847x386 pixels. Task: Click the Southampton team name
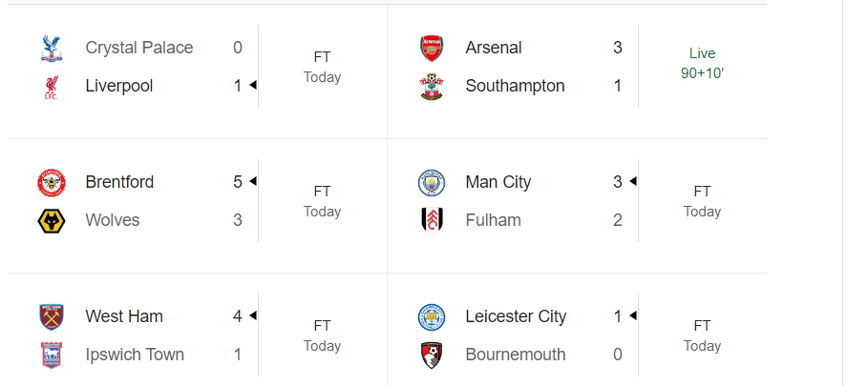pos(515,86)
